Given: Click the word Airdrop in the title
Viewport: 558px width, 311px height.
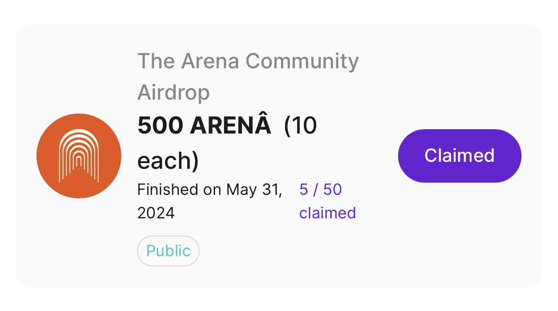Looking at the screenshot, I should (173, 92).
